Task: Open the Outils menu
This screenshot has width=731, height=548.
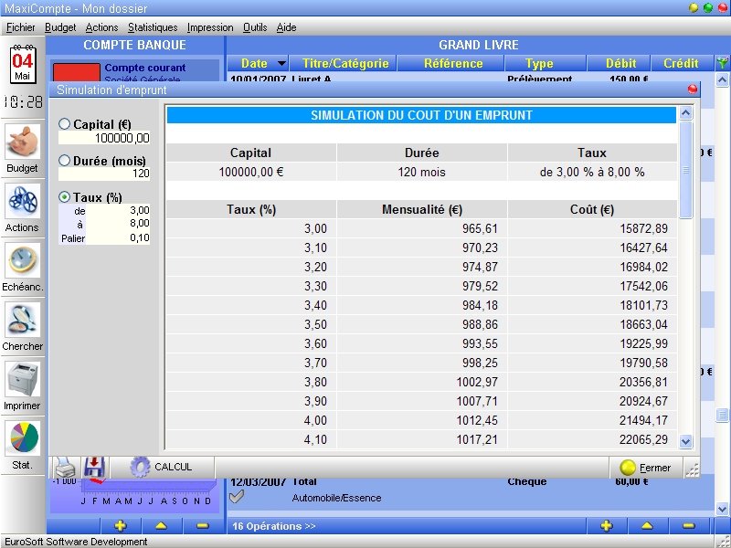Action: pos(255,27)
